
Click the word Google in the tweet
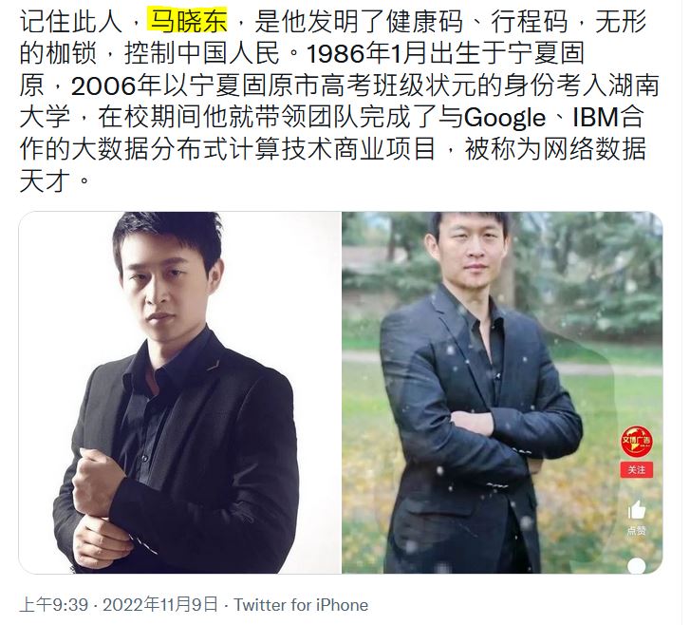[504, 118]
